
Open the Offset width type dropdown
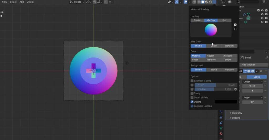click(x=252, y=81)
